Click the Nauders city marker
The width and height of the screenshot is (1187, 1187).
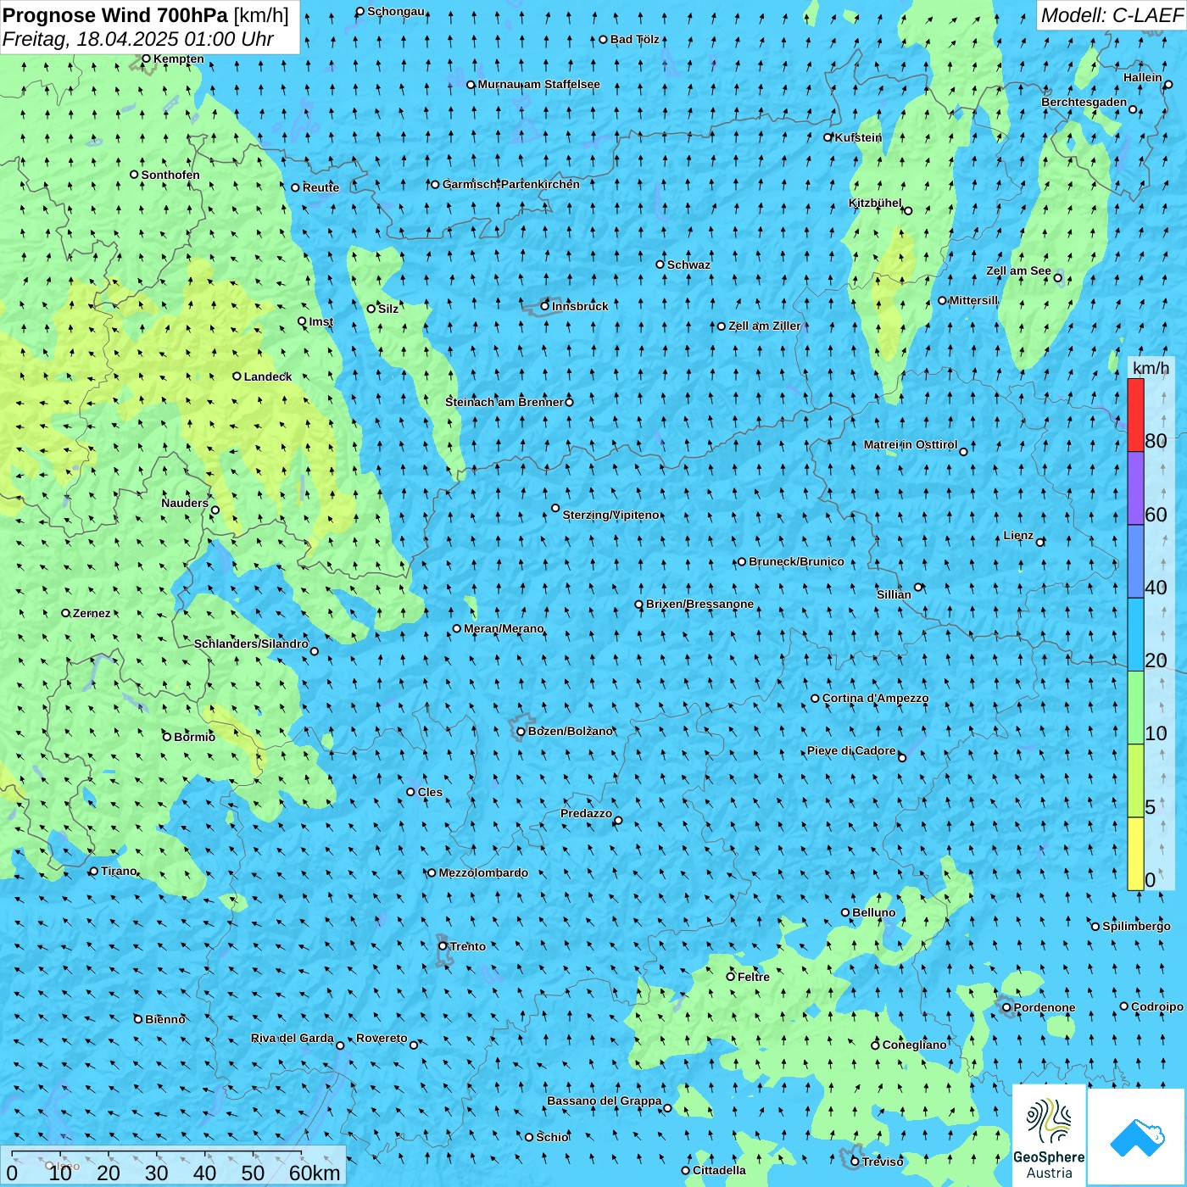tap(215, 510)
